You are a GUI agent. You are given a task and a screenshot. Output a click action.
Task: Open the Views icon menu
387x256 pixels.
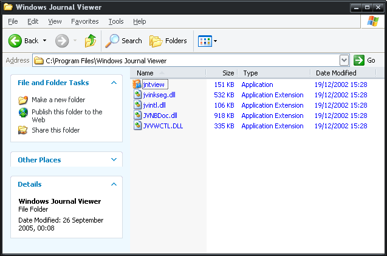(205, 41)
